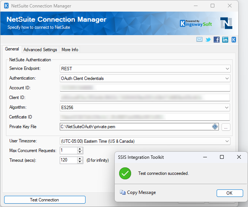Open the Twitter bird icon

coord(208,40)
